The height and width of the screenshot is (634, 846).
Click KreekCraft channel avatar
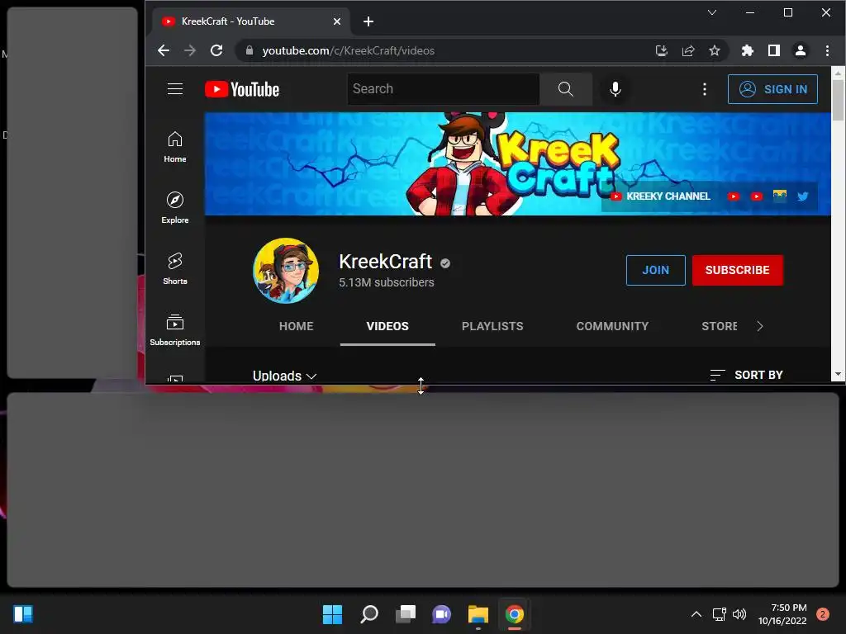click(x=286, y=271)
